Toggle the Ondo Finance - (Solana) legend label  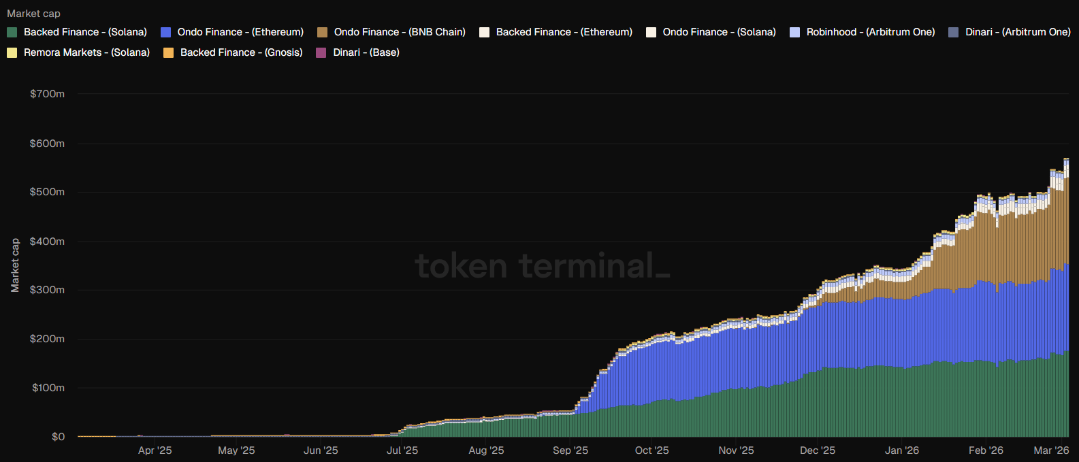[720, 32]
